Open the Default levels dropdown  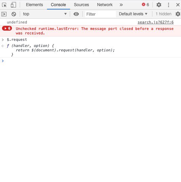[x=133, y=14]
